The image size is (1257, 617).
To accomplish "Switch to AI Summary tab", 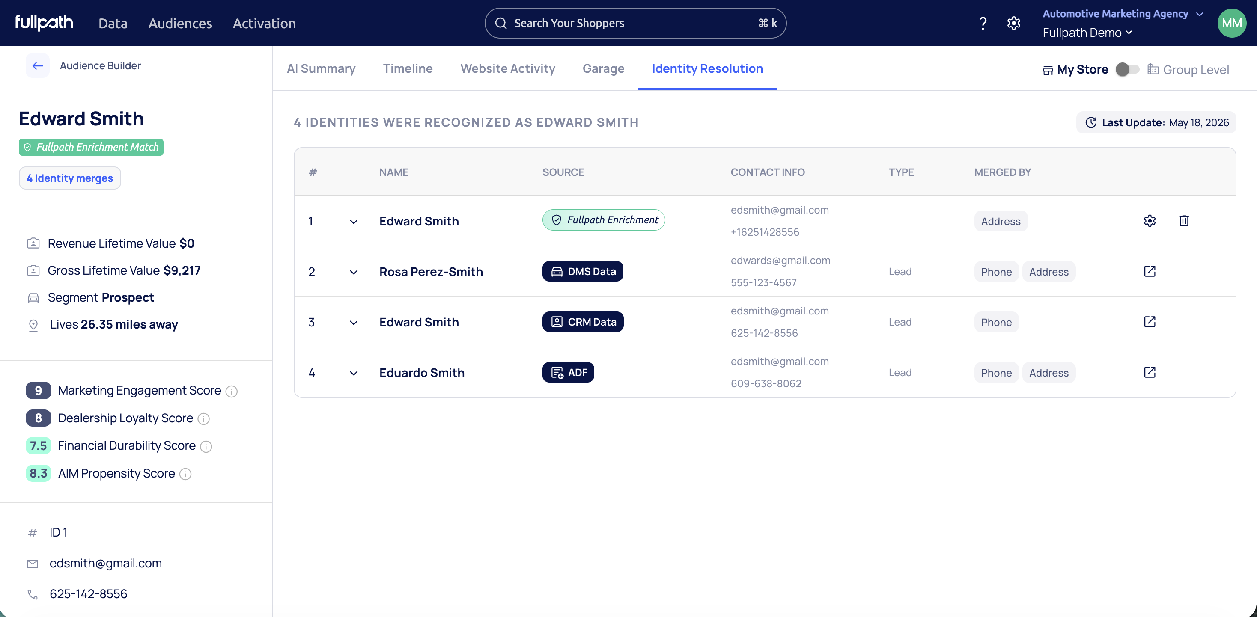I will coord(321,69).
